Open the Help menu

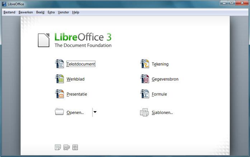coord(76,12)
